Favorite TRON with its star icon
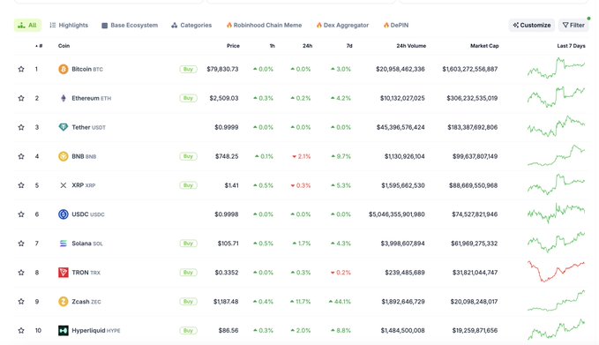 pyautogui.click(x=21, y=273)
